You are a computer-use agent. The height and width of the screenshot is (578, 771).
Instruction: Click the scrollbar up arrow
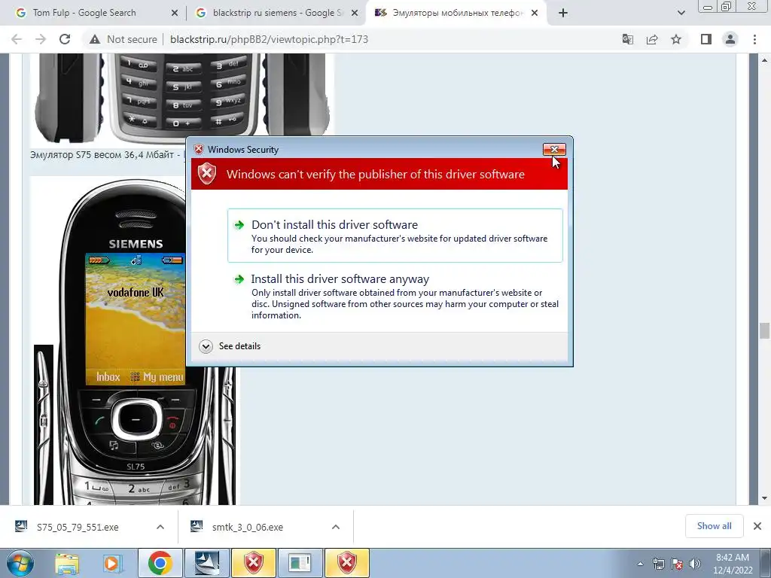point(764,60)
